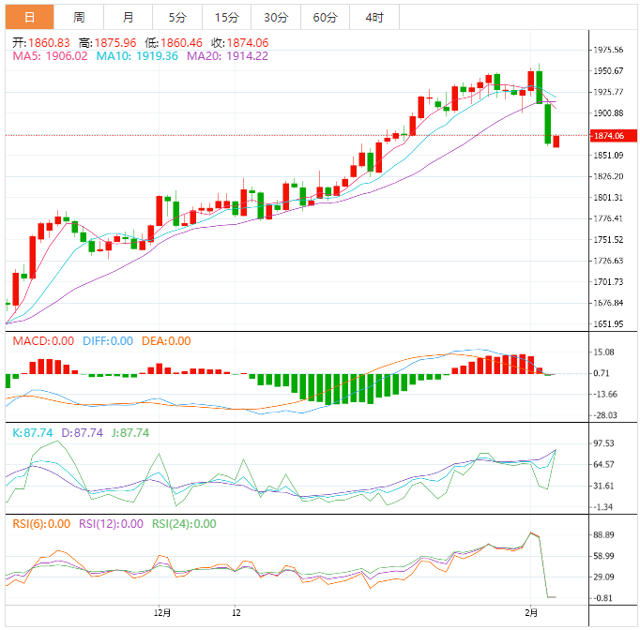Open the 60分 interval tab
This screenshot has width=640, height=630.
click(x=325, y=17)
